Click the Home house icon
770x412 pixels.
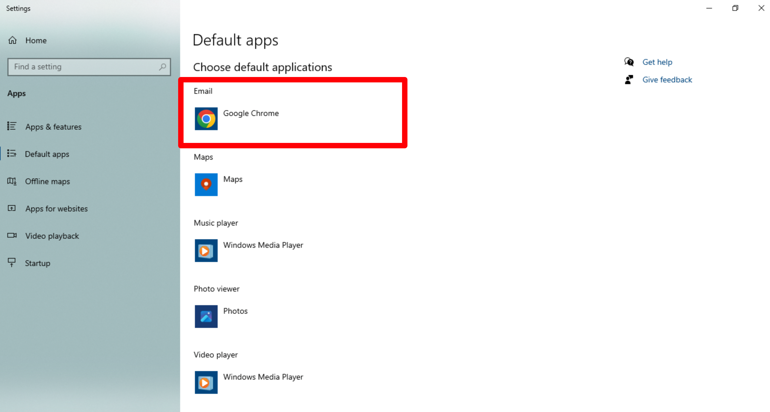13,40
